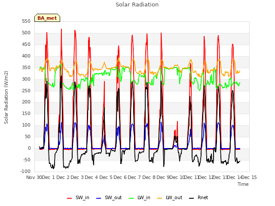
Task: Click the green LW_in legend swatch
Action: (x=131, y=198)
